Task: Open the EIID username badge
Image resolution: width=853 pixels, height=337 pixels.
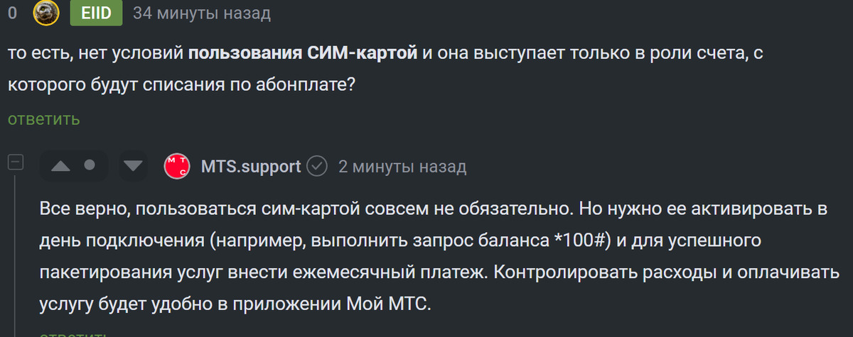Action: pos(96,13)
